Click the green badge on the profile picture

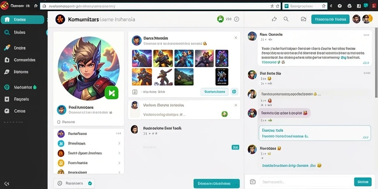[x=111, y=93]
